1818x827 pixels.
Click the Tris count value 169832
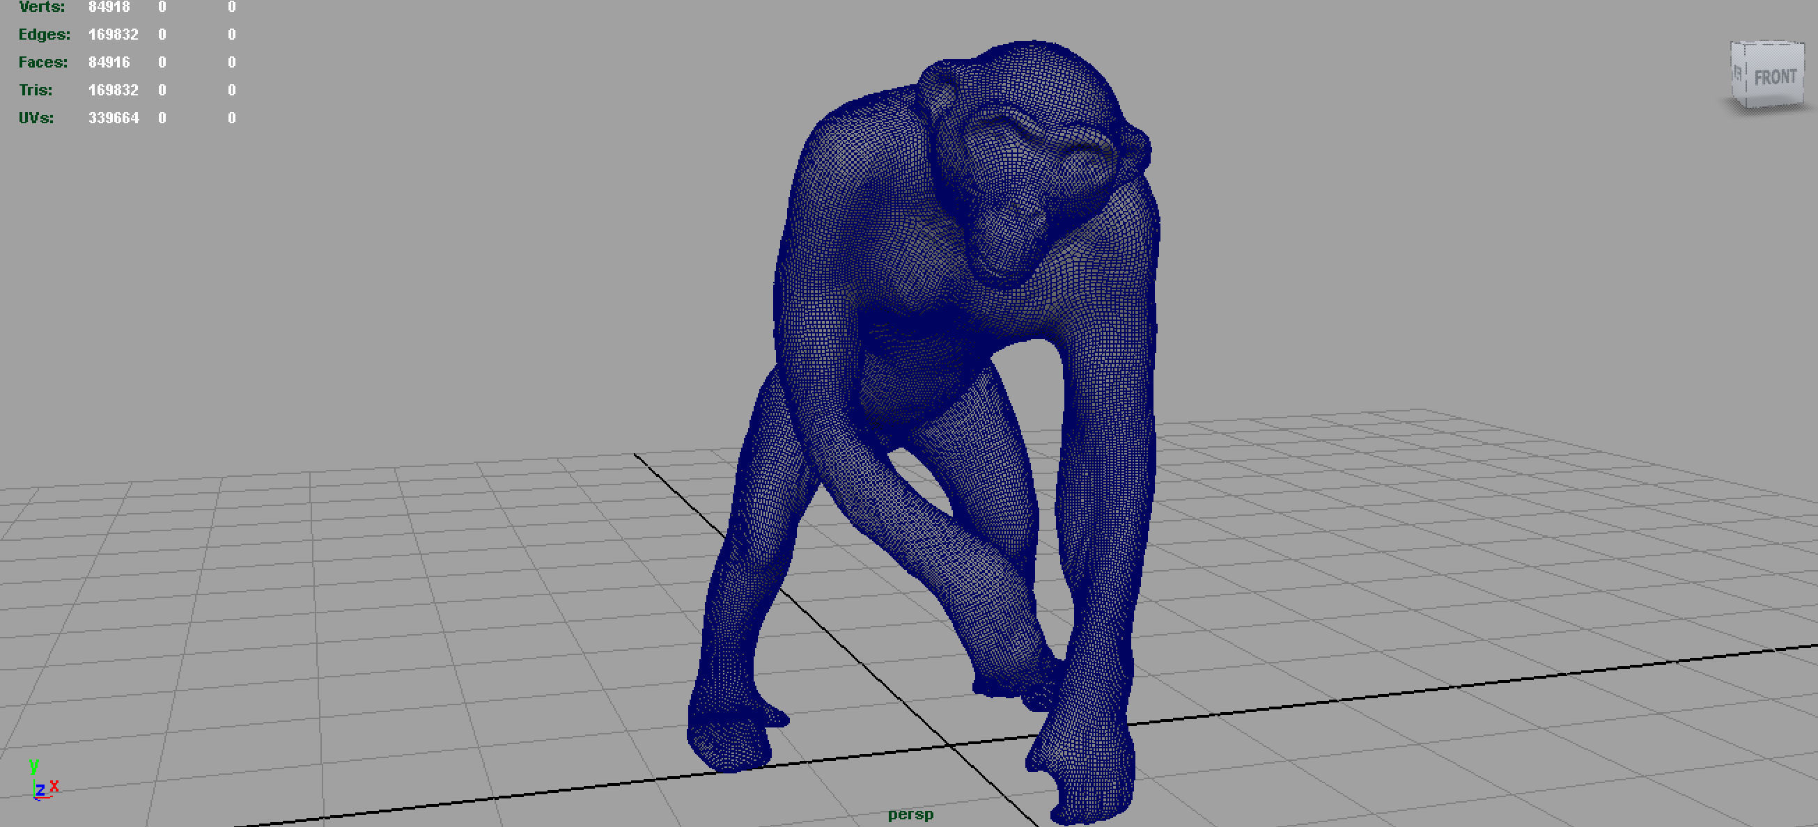coord(114,90)
